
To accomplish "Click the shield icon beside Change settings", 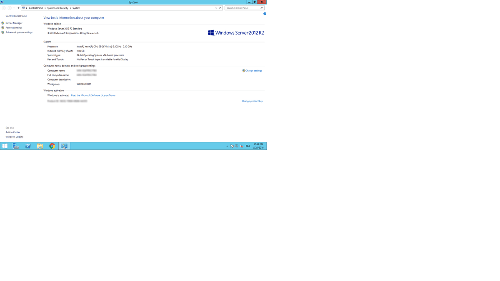I will pyautogui.click(x=244, y=71).
